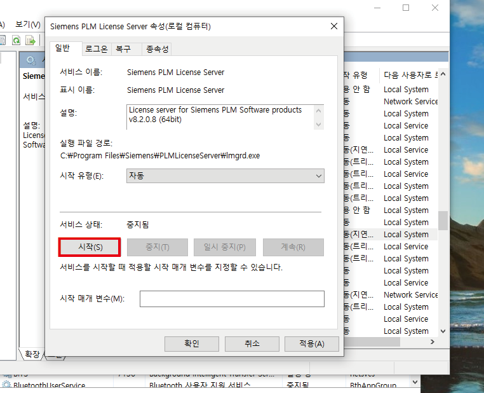Cancel the dialog with 취소
The width and height of the screenshot is (484, 393).
tap(252, 344)
